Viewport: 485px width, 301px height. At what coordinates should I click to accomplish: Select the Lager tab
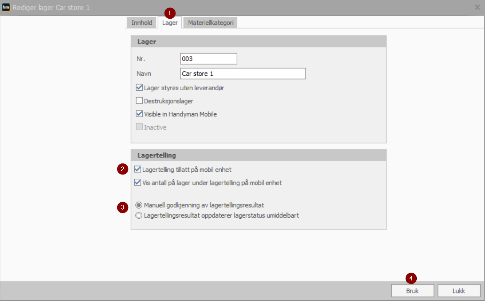tap(170, 23)
